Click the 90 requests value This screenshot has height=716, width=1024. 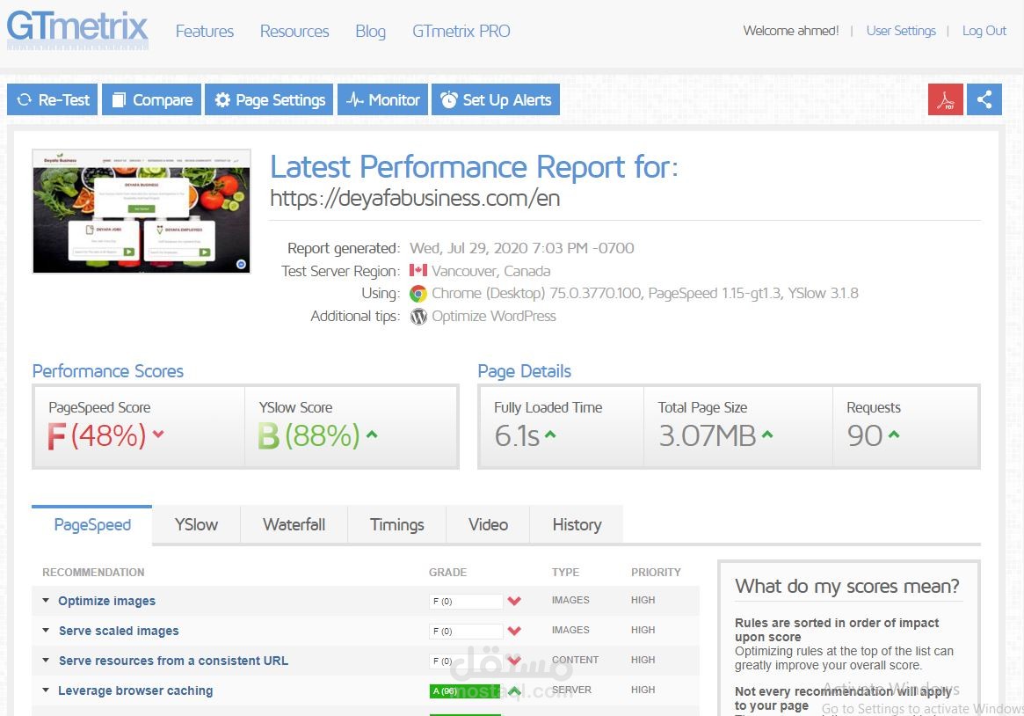pos(865,435)
